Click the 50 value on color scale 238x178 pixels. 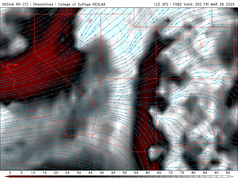click(x=125, y=173)
